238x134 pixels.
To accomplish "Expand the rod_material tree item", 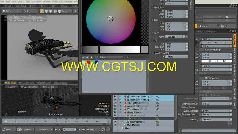I will tap(121, 106).
